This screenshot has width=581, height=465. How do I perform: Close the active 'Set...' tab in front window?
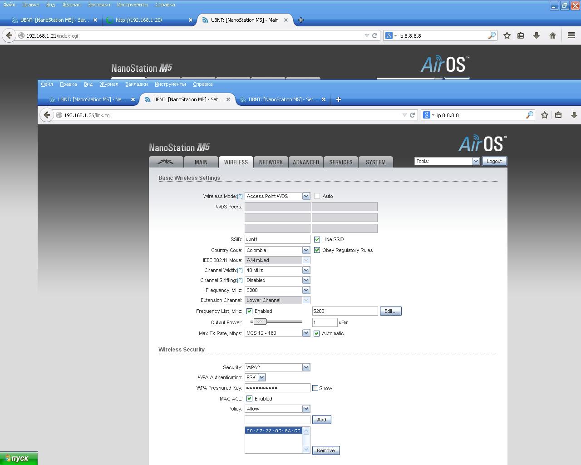(228, 99)
